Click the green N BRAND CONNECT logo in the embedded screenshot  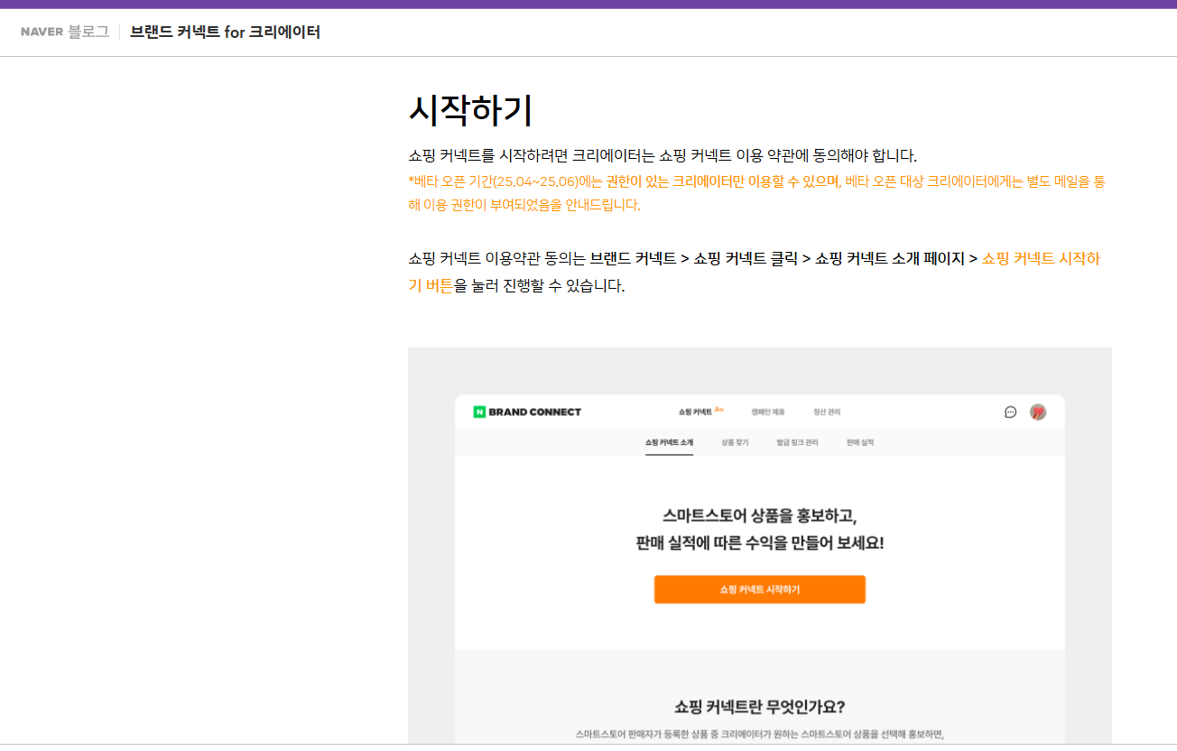coord(527,413)
